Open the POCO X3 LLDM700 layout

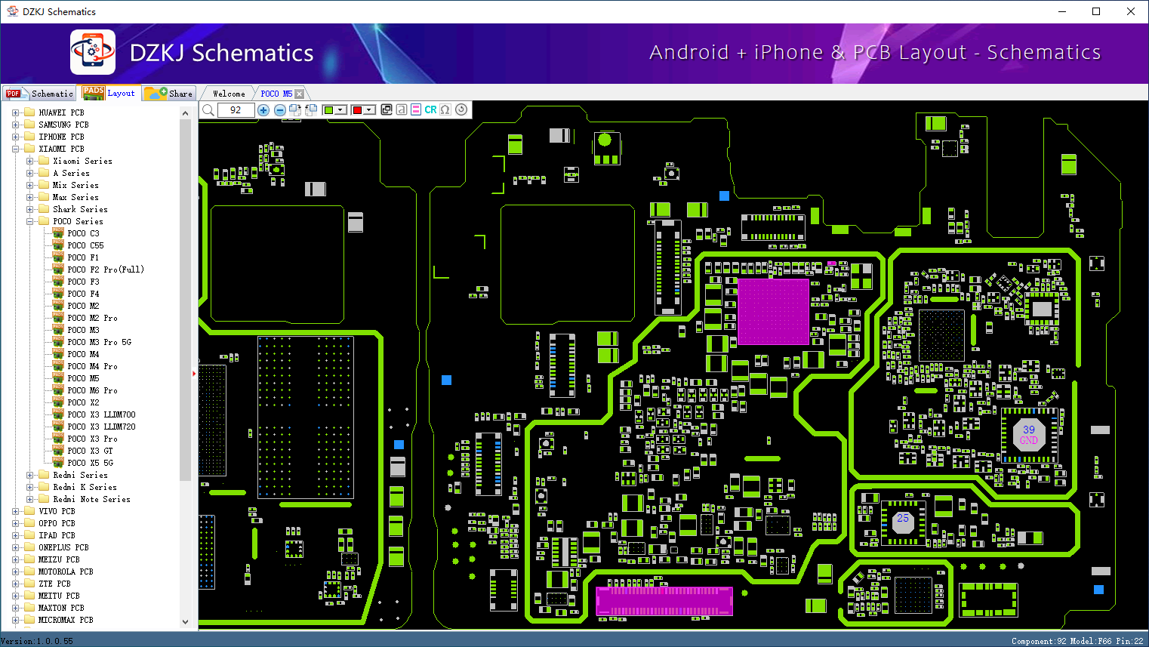101,414
